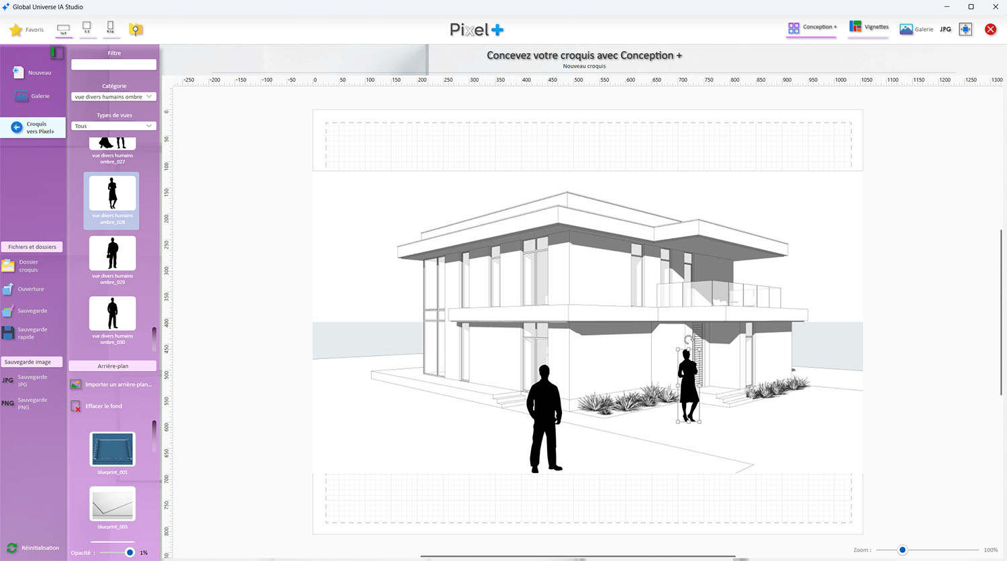Expand the Catégorie dropdown
This screenshot has height=561, width=1007.
point(113,97)
